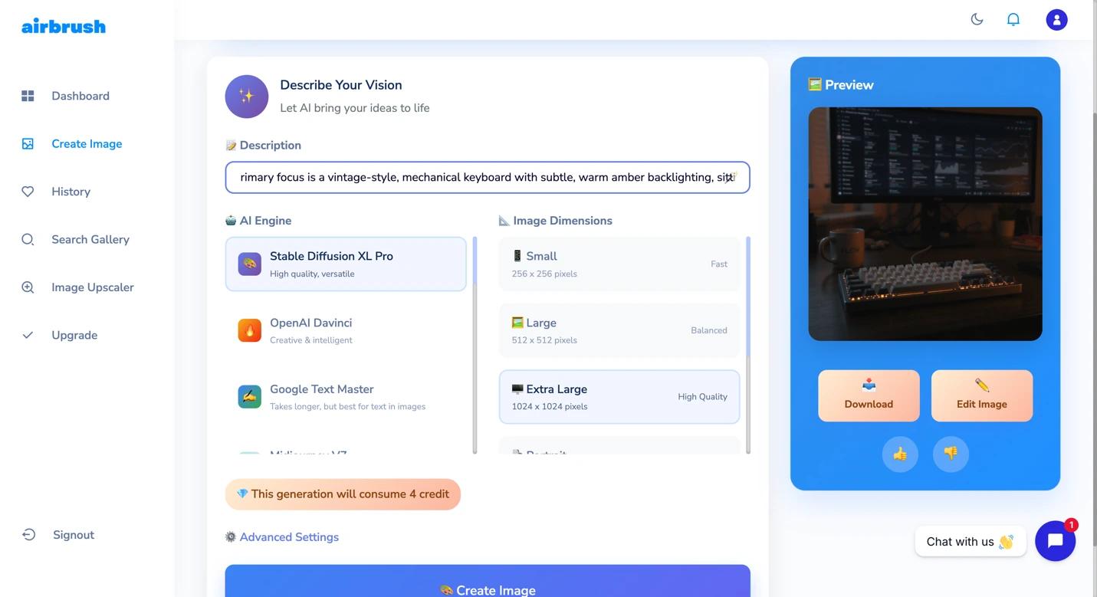Click the Preview heading
This screenshot has width=1097, height=597.
[841, 85]
